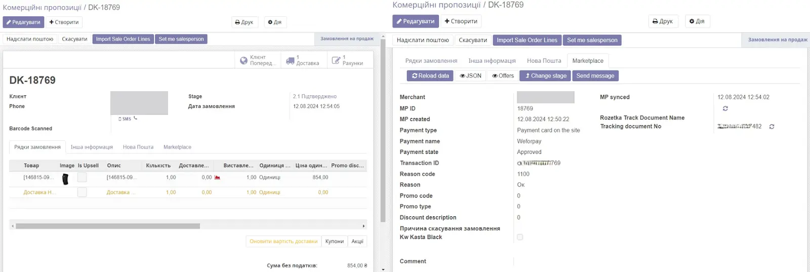Click right arrow of order lines scrollbar
Image resolution: width=810 pixels, height=272 pixels.
(363, 226)
